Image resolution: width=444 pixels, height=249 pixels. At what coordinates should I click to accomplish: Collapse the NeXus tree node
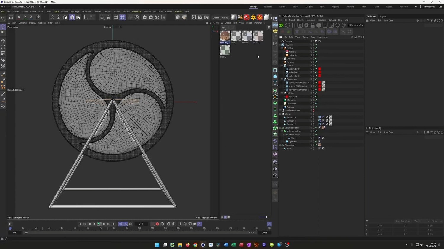(282, 48)
